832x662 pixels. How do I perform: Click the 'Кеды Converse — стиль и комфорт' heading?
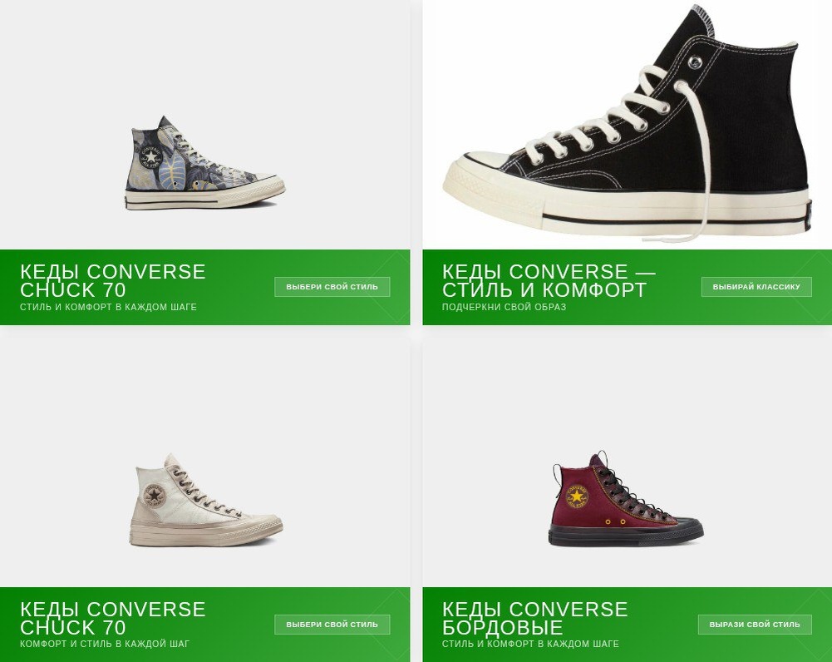tap(549, 281)
